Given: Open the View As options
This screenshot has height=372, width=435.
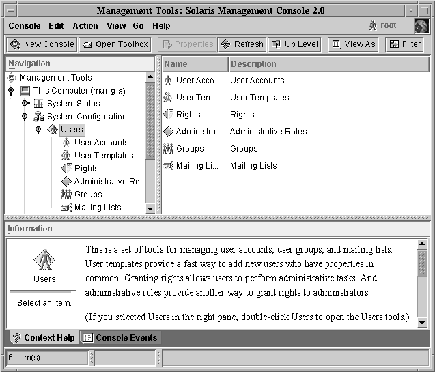Looking at the screenshot, I should pos(353,44).
